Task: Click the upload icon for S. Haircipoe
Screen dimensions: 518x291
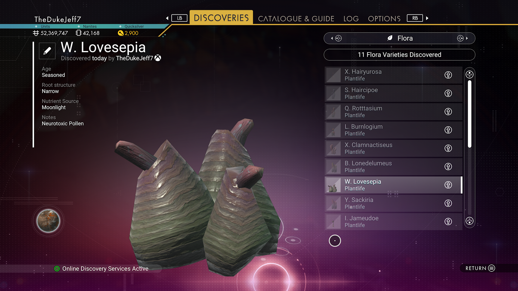Action: (448, 93)
